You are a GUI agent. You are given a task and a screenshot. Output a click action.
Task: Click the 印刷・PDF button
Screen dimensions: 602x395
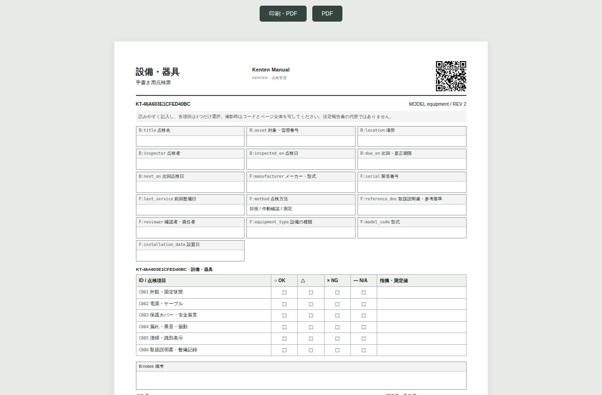click(x=283, y=14)
